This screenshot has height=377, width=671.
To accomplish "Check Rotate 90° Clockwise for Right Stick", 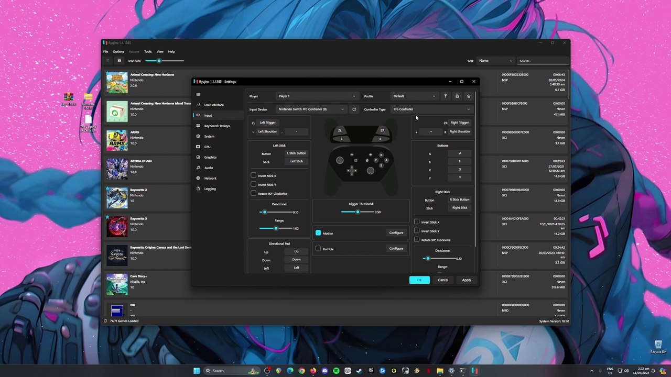I will [417, 240].
